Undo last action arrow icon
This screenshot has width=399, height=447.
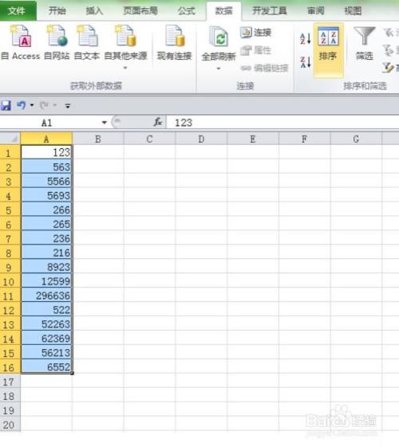point(21,105)
